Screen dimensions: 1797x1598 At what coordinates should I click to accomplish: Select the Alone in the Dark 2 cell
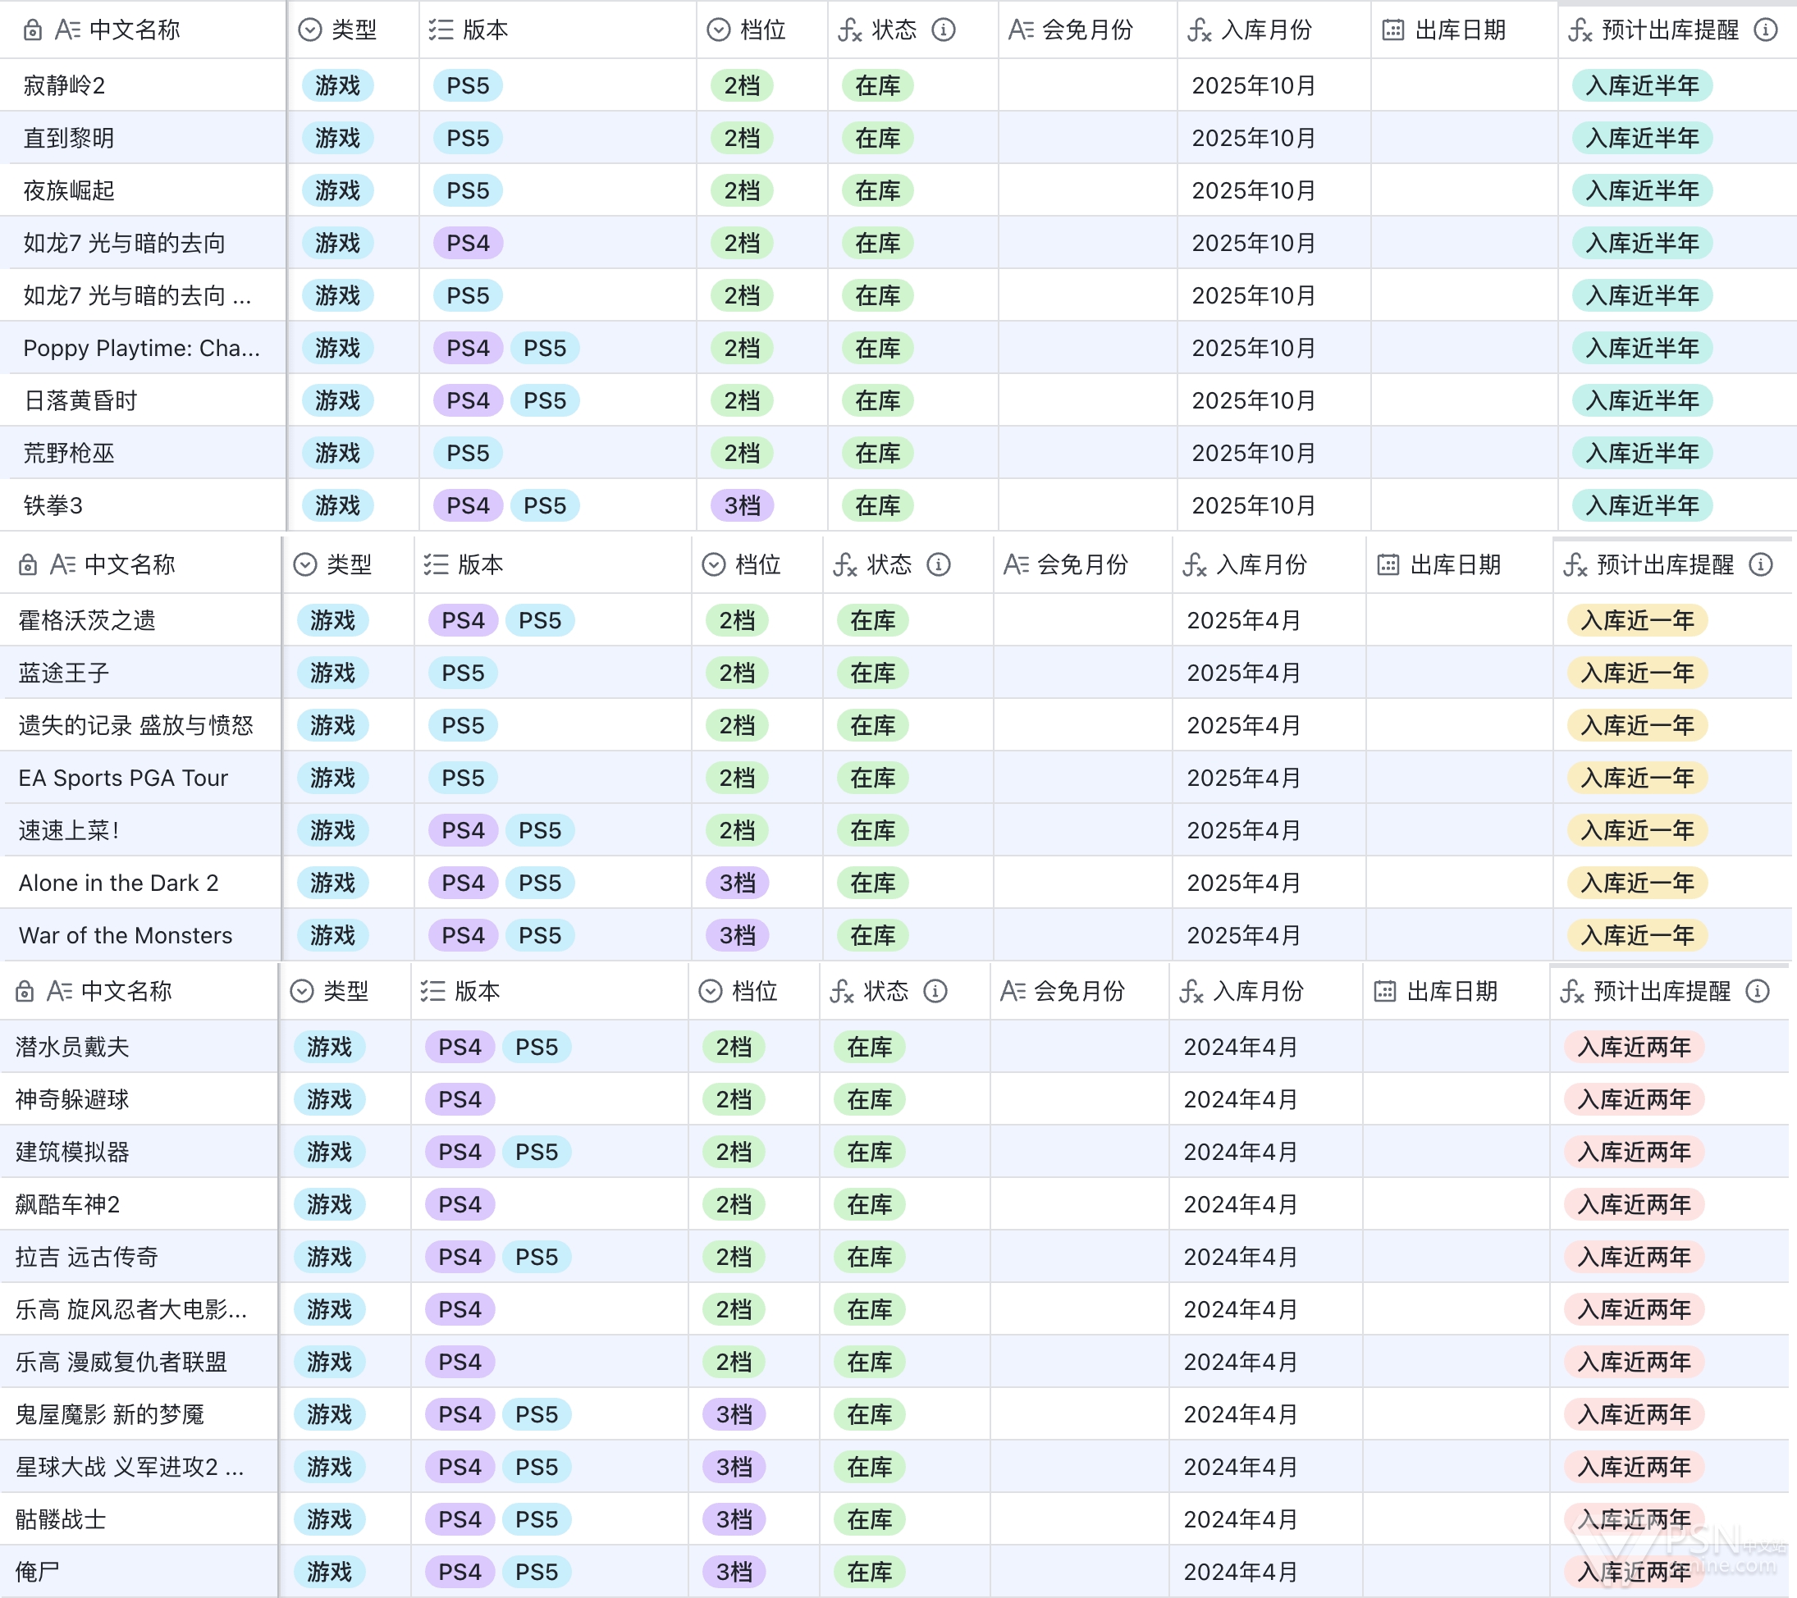pyautogui.click(x=119, y=883)
